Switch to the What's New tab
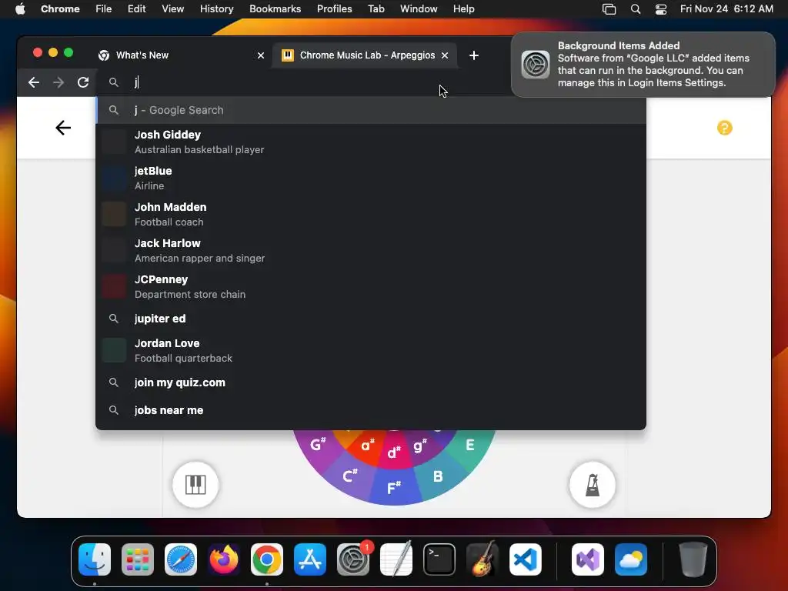The width and height of the screenshot is (788, 591). click(x=181, y=55)
